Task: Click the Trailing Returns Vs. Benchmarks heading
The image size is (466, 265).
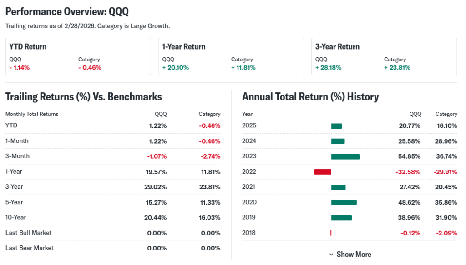Action: point(83,96)
